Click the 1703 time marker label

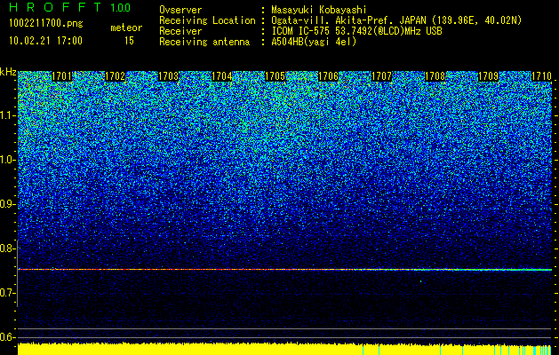coord(169,76)
